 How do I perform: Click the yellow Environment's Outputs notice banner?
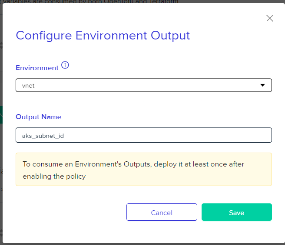point(144,169)
